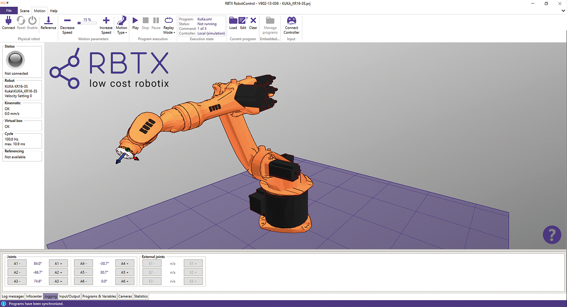Click the Reference download icon
This screenshot has width=567, height=307.
tap(48, 20)
